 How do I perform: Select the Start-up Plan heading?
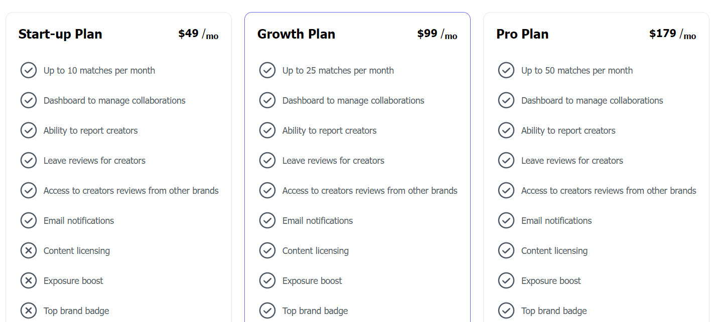(x=60, y=34)
